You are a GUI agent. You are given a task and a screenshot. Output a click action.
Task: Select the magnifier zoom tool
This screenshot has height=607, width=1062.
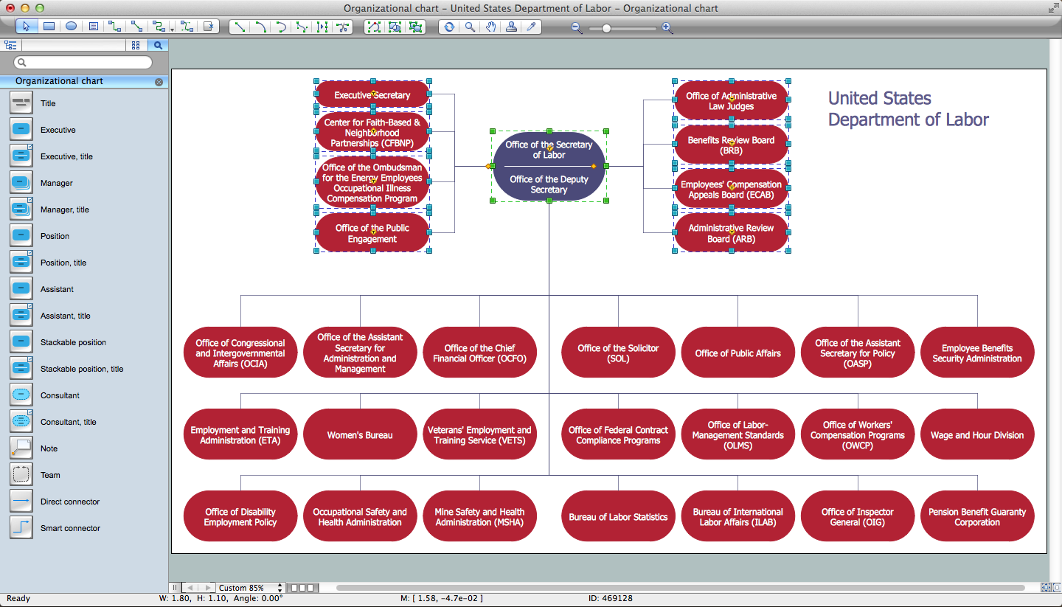point(470,27)
